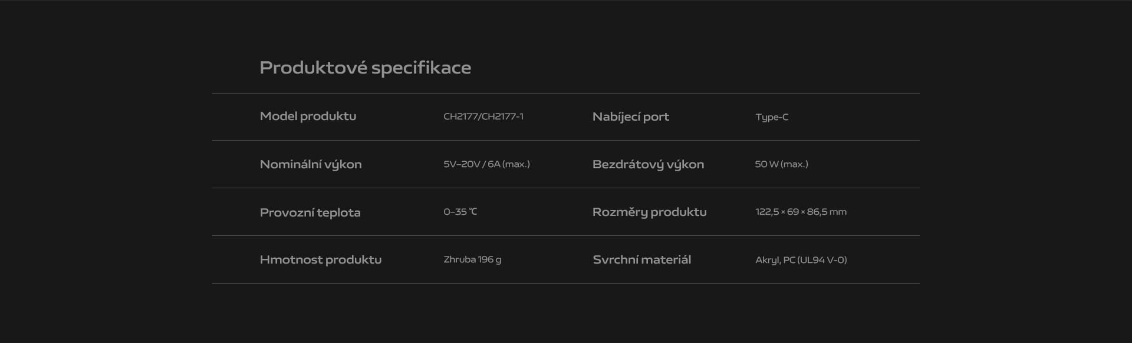Click the 5V–20V / 6A (max.) value
Viewport: 1132px width, 343px height.
click(486, 164)
